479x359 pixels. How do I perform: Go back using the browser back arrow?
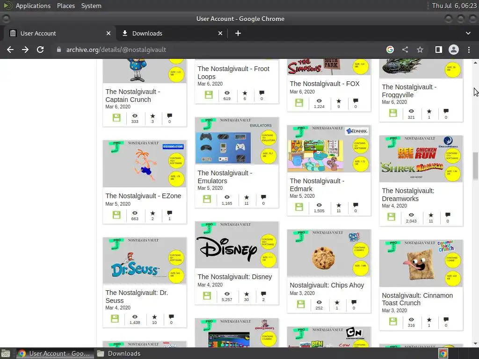(10, 50)
